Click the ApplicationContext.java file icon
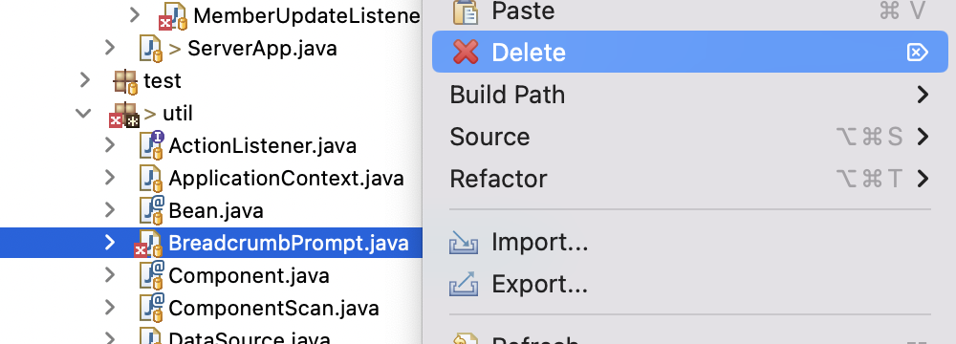 coord(151,178)
